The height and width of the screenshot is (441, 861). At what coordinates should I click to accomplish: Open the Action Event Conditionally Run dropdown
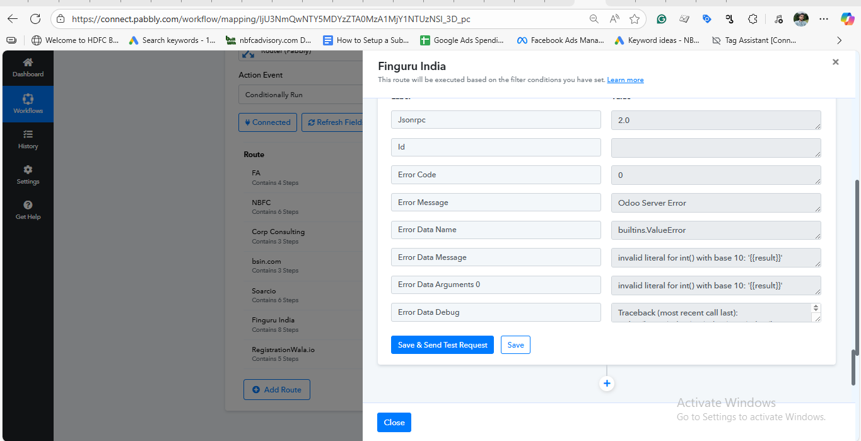pos(300,95)
